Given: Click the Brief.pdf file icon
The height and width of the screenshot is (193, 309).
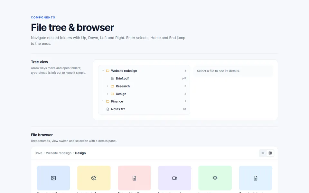Looking at the screenshot, I should 112,78.
